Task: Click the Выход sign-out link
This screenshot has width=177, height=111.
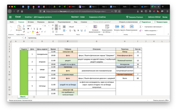Action: [165, 17]
